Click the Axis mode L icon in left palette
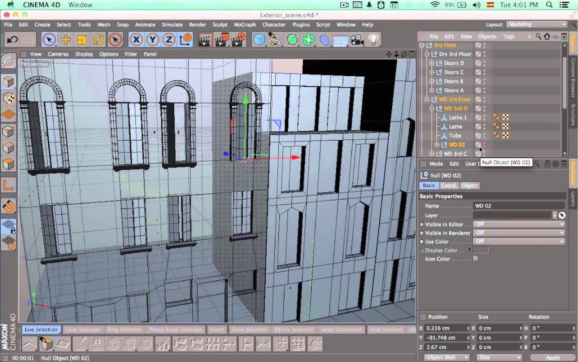Viewport: 578px width, 362px height. 9,185
